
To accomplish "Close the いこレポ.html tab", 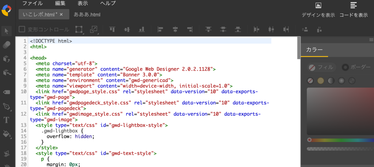I will 61,15.
